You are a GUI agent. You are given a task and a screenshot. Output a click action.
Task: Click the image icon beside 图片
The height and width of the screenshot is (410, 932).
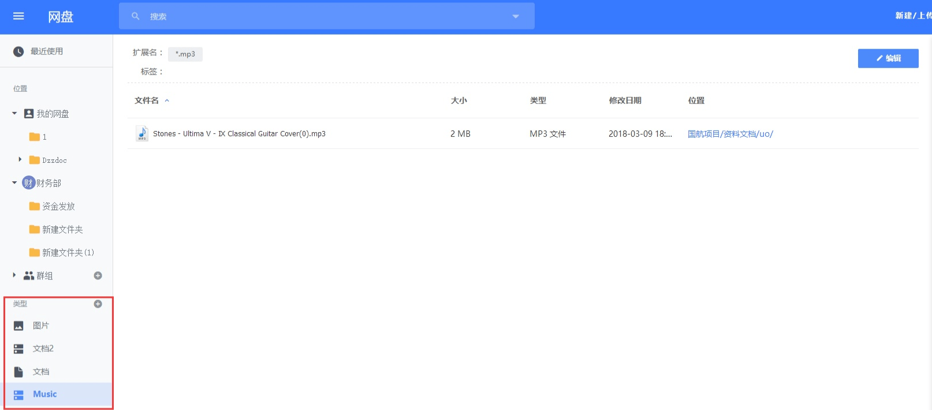coord(18,326)
